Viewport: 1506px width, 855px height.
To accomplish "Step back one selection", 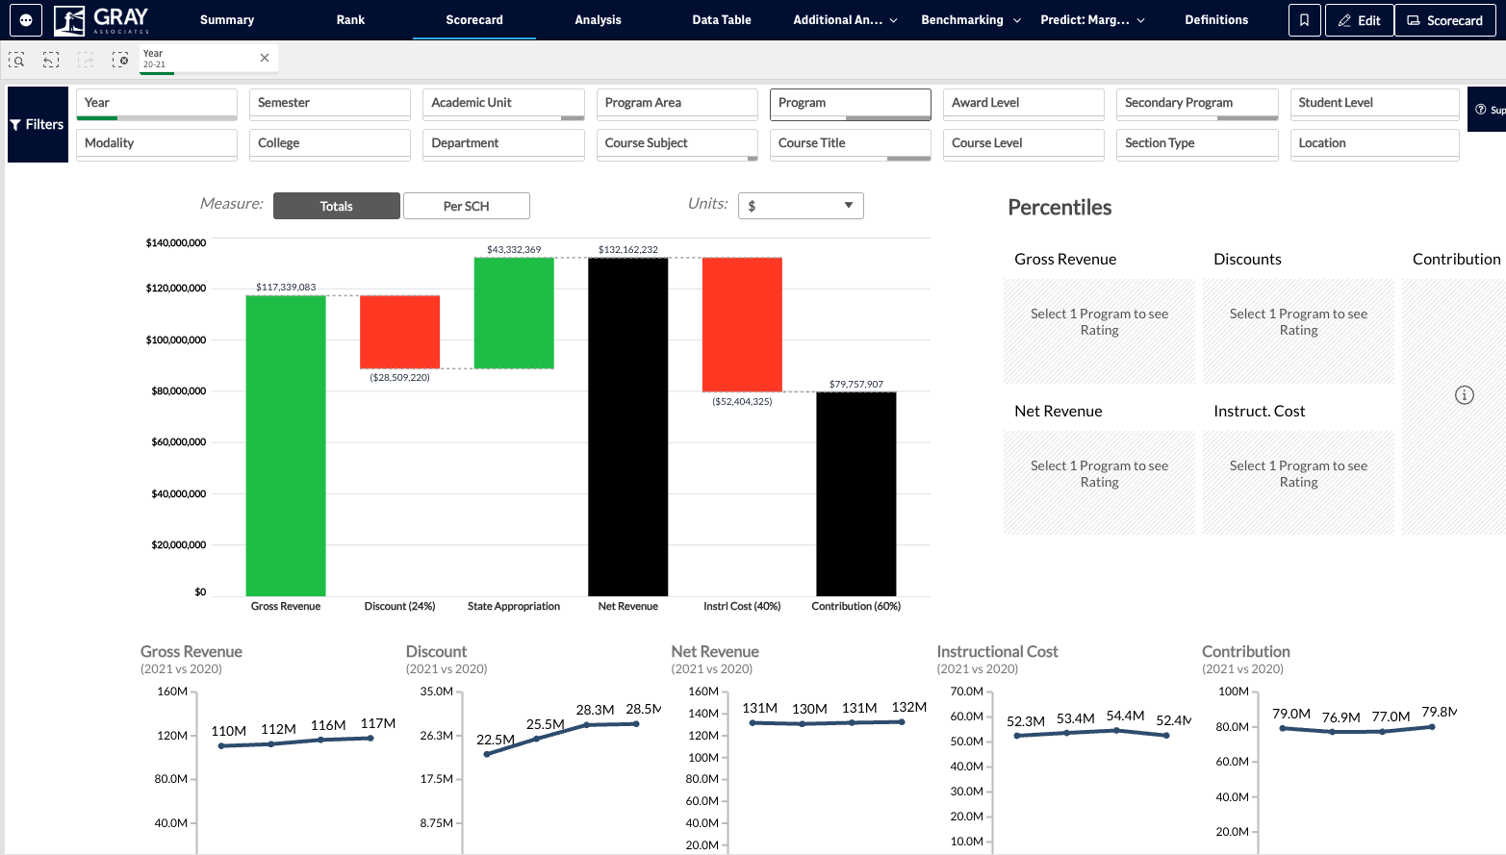I will [x=51, y=60].
